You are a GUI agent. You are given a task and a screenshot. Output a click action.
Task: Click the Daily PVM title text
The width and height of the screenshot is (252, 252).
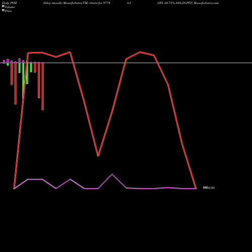[10, 3]
